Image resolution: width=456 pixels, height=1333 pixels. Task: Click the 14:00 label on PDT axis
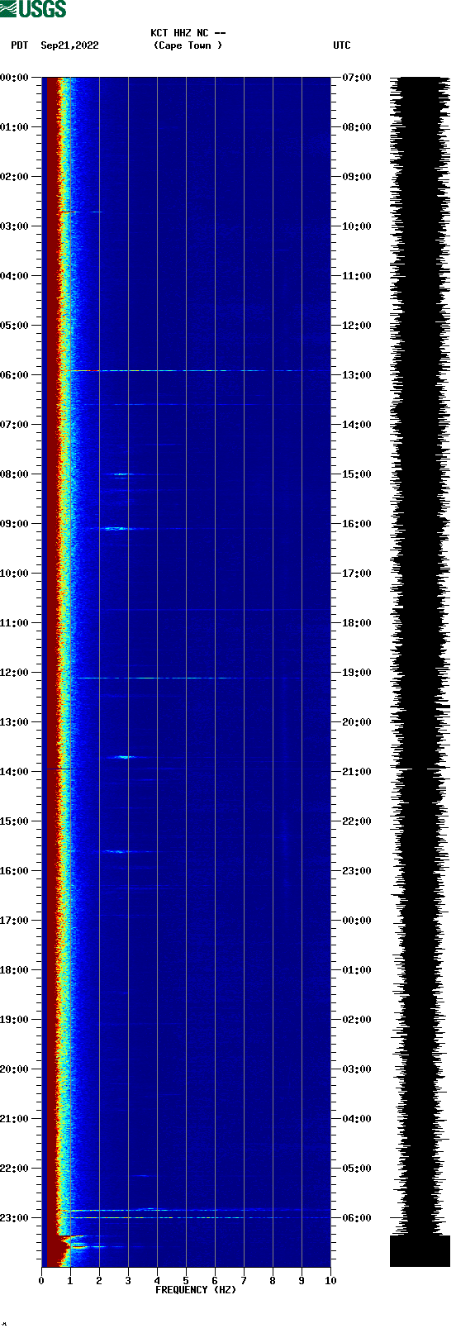point(15,772)
